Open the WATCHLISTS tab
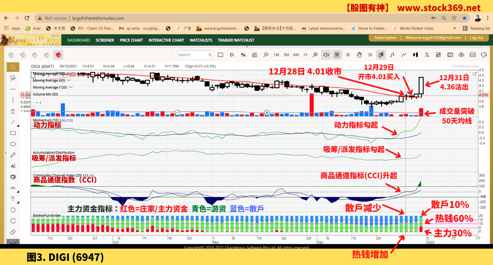The width and height of the screenshot is (493, 265). (x=201, y=40)
